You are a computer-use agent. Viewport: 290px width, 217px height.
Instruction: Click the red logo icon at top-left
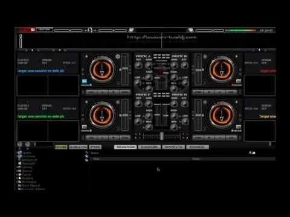coord(27,30)
